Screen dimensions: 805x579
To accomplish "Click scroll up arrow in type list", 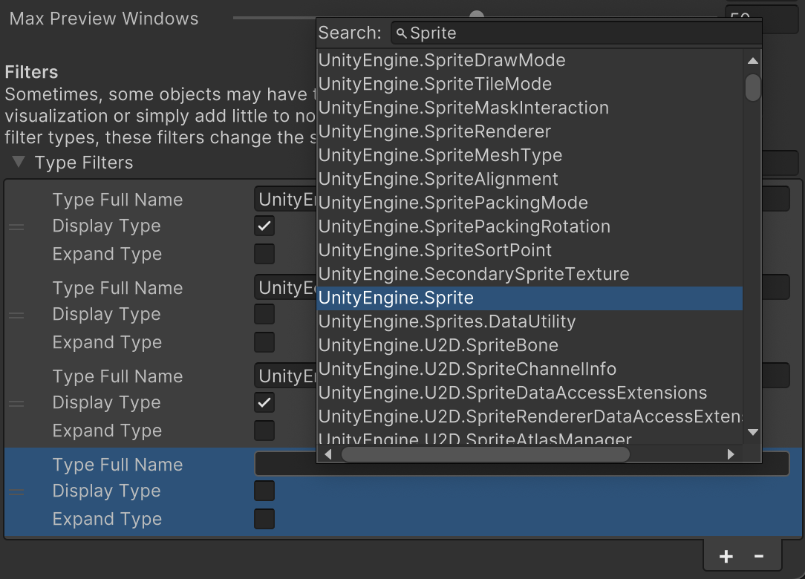I will coord(752,61).
